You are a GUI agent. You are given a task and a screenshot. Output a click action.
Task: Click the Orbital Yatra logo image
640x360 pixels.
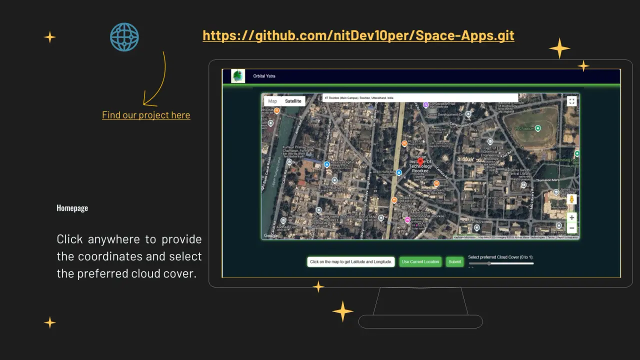tap(238, 76)
